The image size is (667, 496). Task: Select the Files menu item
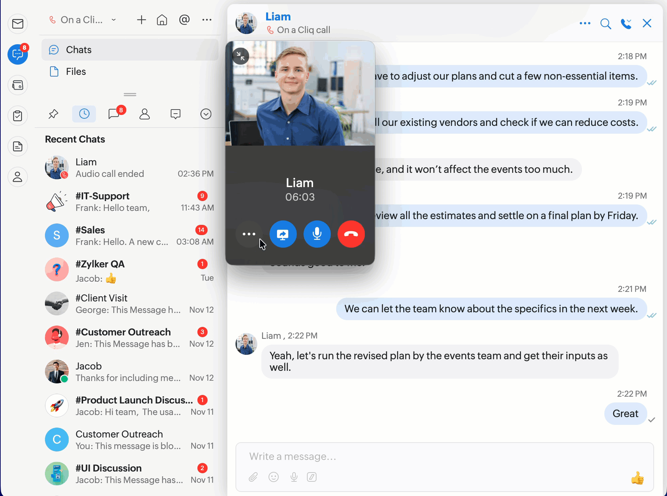tap(76, 71)
